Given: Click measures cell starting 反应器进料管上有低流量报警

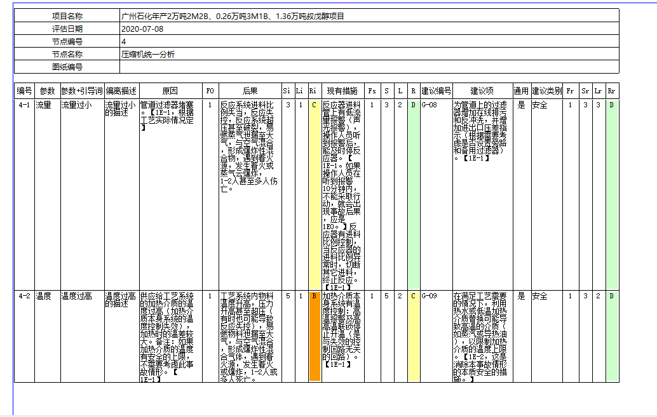Looking at the screenshot, I should point(342,196).
